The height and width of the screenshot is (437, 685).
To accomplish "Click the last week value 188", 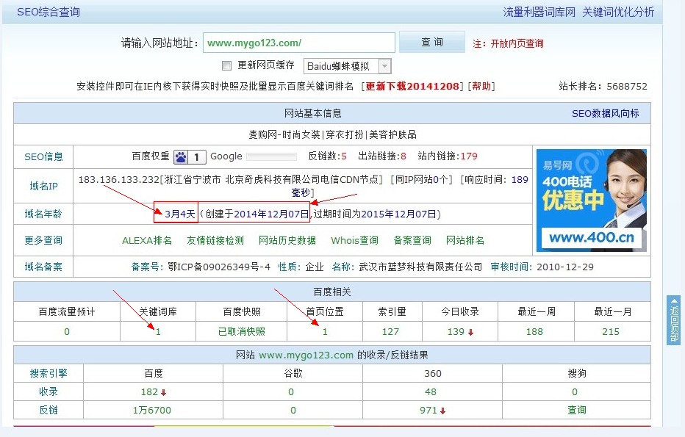I will click(534, 332).
